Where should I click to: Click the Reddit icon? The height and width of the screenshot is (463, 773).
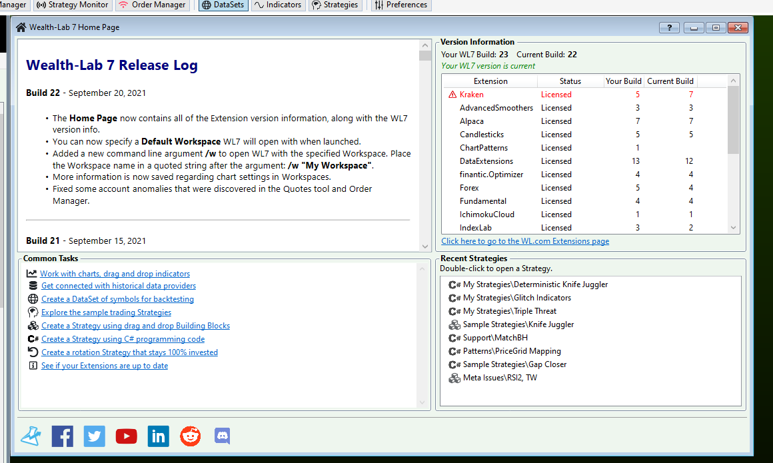tap(191, 436)
